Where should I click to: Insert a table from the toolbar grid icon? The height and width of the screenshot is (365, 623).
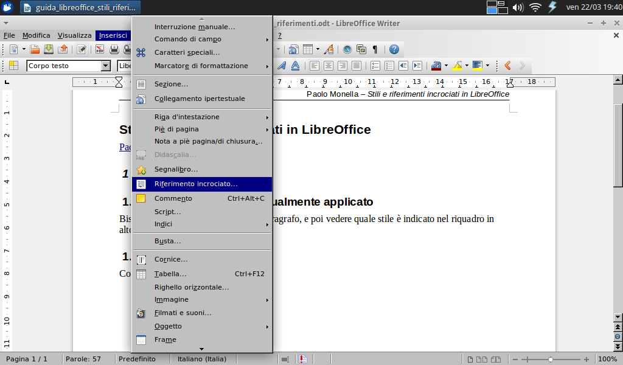(307, 49)
